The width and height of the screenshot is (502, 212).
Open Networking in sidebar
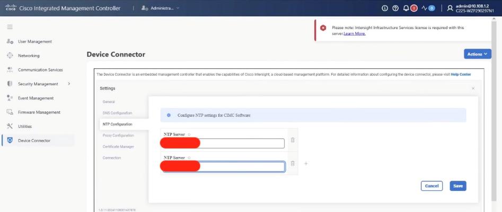(x=29, y=56)
